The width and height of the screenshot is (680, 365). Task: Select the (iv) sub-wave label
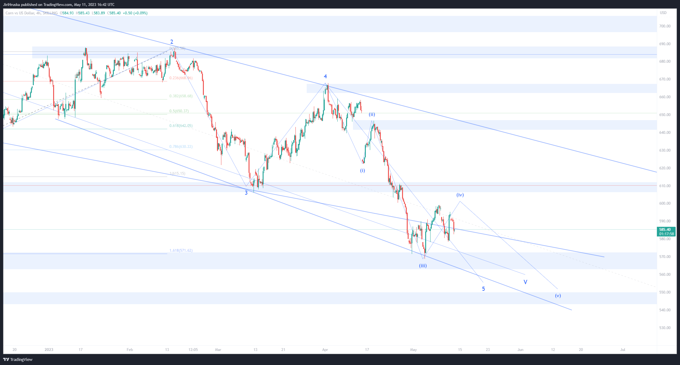[x=460, y=195]
